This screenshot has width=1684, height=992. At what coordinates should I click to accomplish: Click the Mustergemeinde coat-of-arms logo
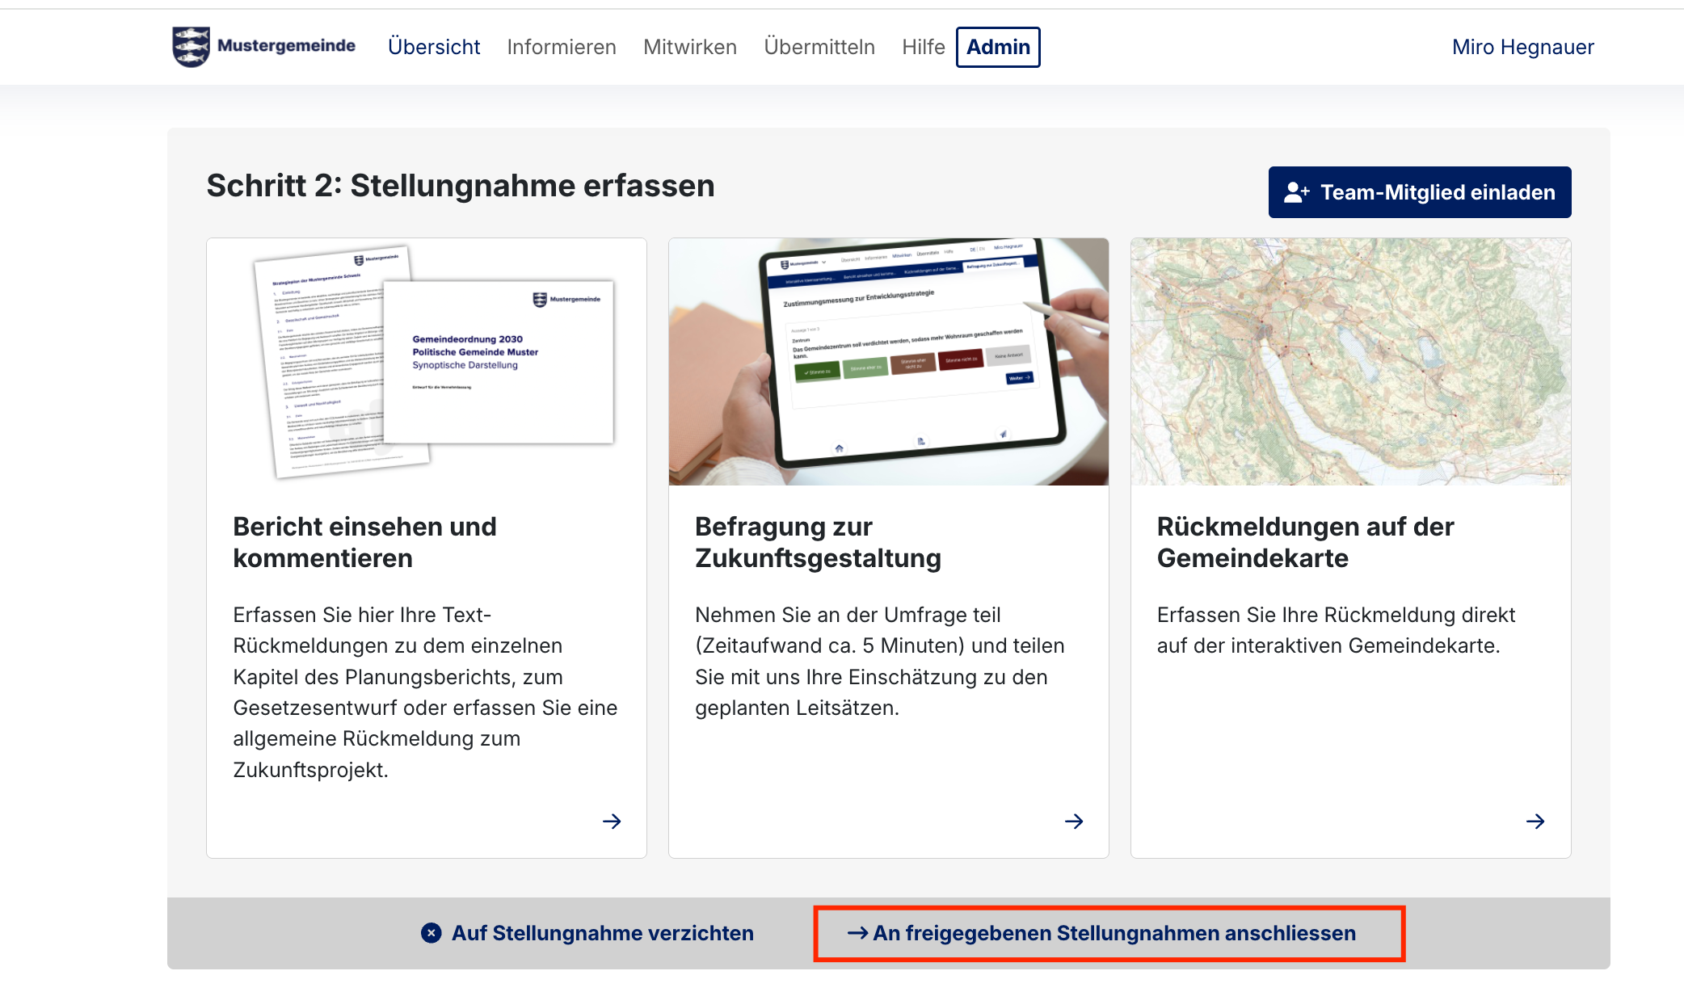(191, 47)
